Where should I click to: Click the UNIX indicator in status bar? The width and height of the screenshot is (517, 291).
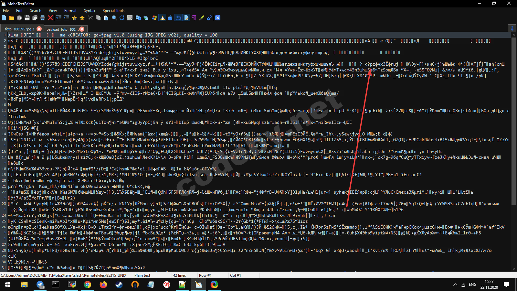pyautogui.click(x=122, y=275)
